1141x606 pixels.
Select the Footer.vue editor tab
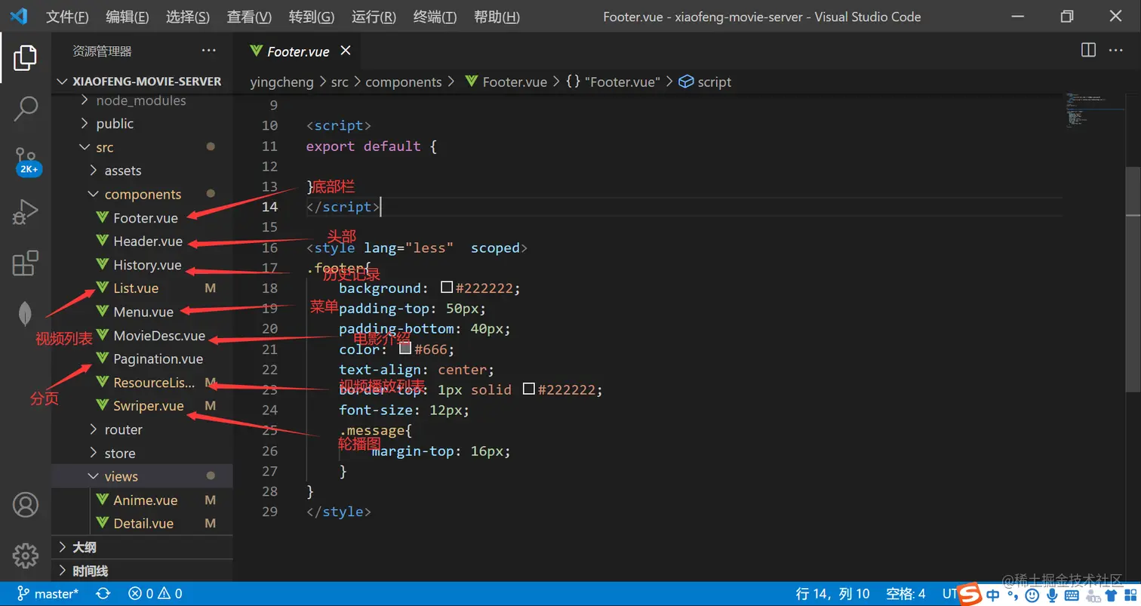(x=297, y=51)
